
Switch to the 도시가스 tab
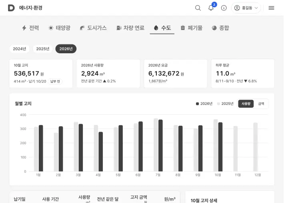[x=93, y=28]
